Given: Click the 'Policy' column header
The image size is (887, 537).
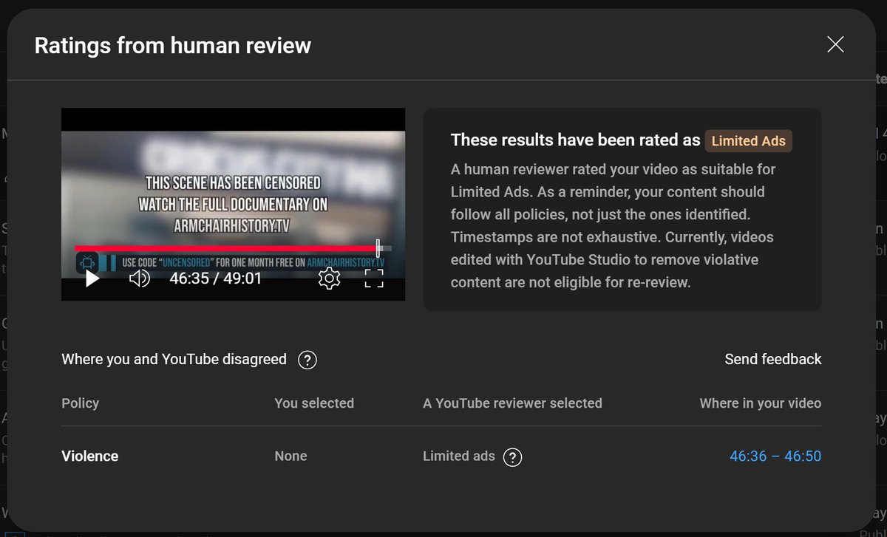Looking at the screenshot, I should point(80,403).
